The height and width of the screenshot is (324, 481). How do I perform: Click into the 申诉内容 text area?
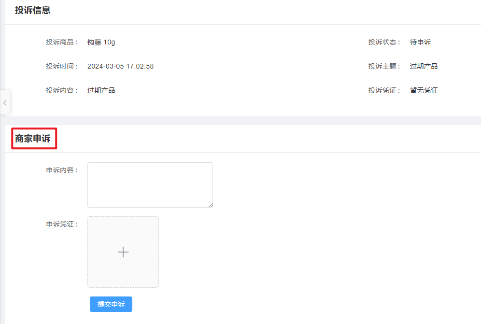click(x=150, y=185)
